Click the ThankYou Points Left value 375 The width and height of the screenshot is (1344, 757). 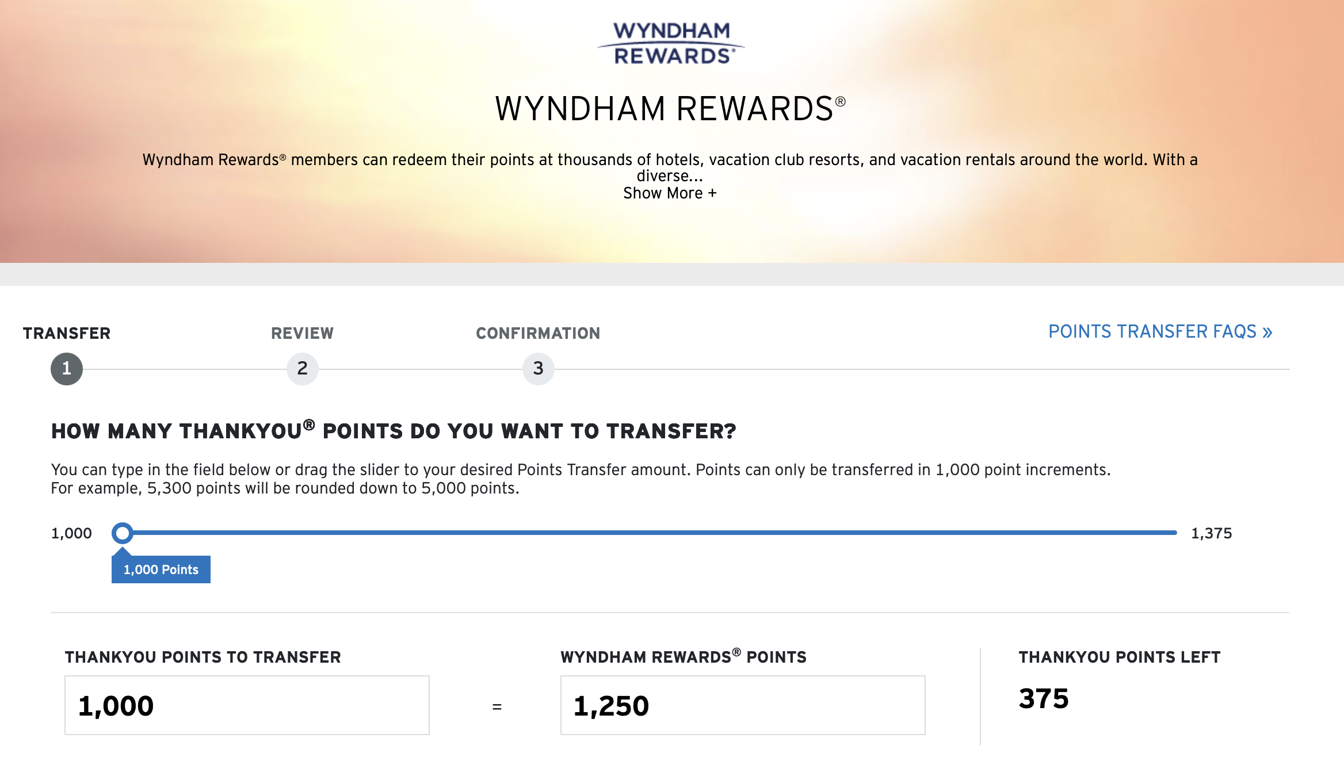pos(1044,699)
